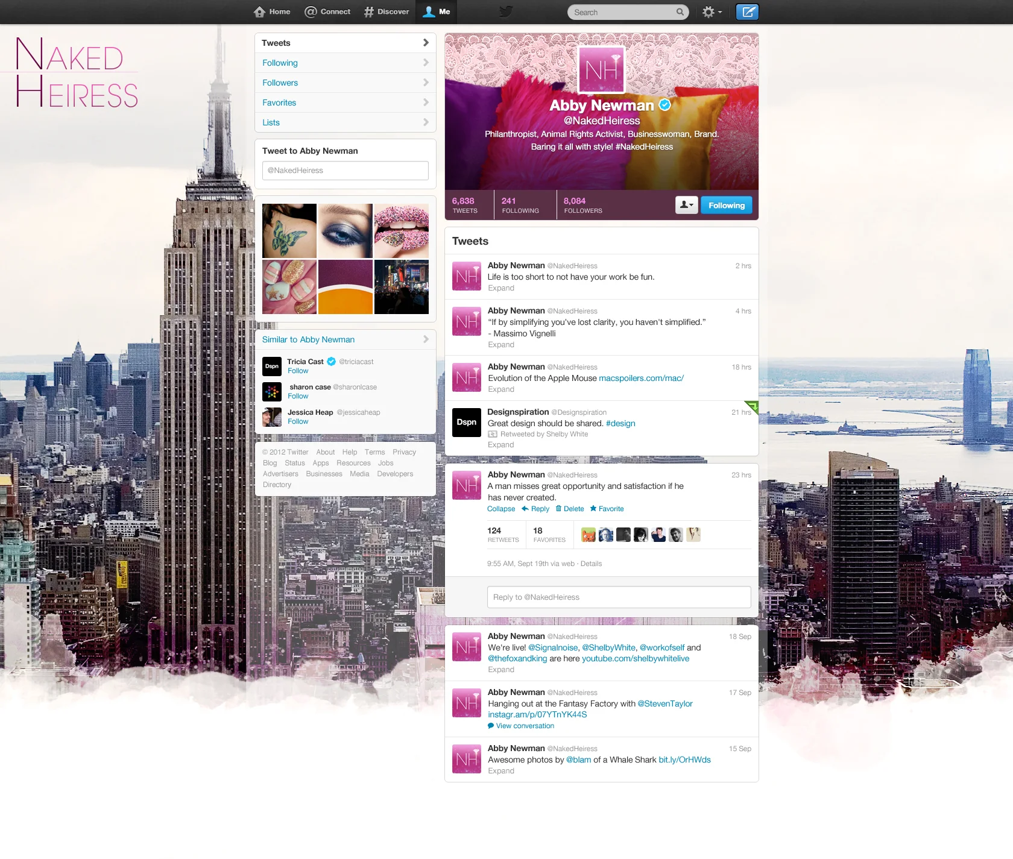1013x859 pixels.
Task: Open the macspoilers.com/mac/ link
Action: pos(641,378)
